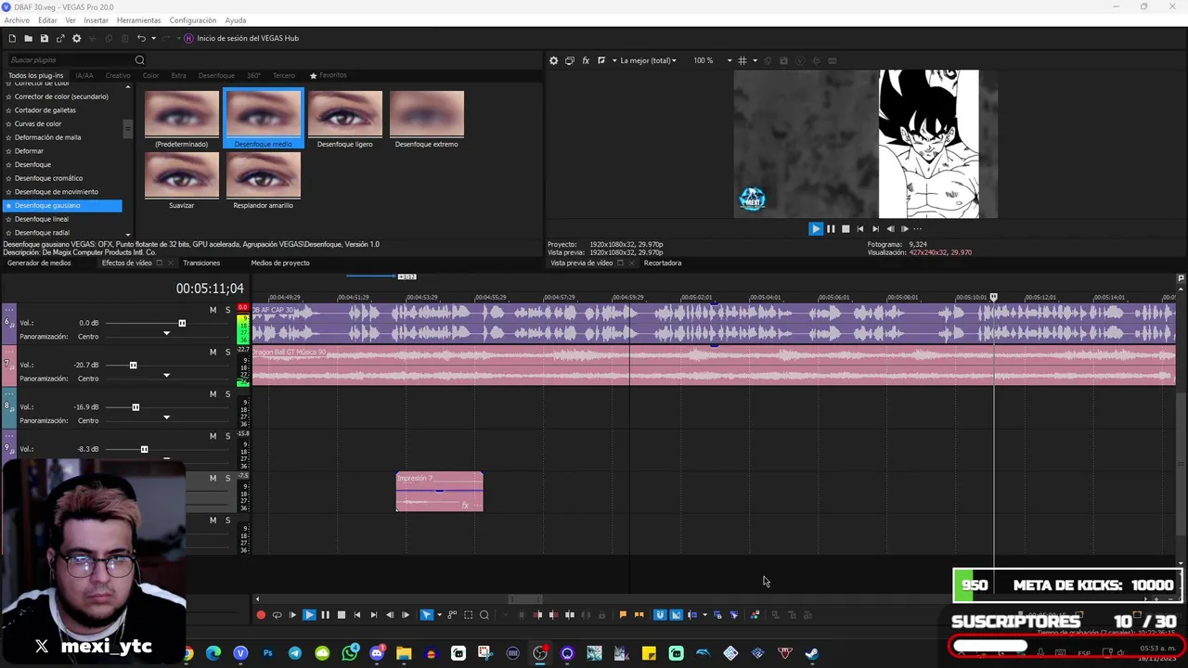1188x668 pixels.
Task: Toggle the preview overlays grid icon
Action: click(742, 60)
